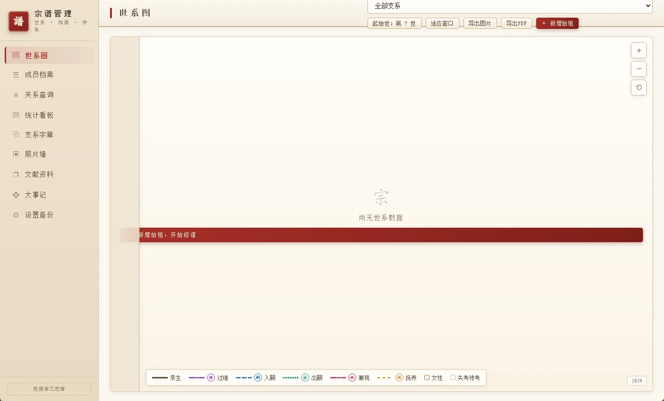
Task: Click the 出嗣 badge in the legend
Action: click(305, 378)
